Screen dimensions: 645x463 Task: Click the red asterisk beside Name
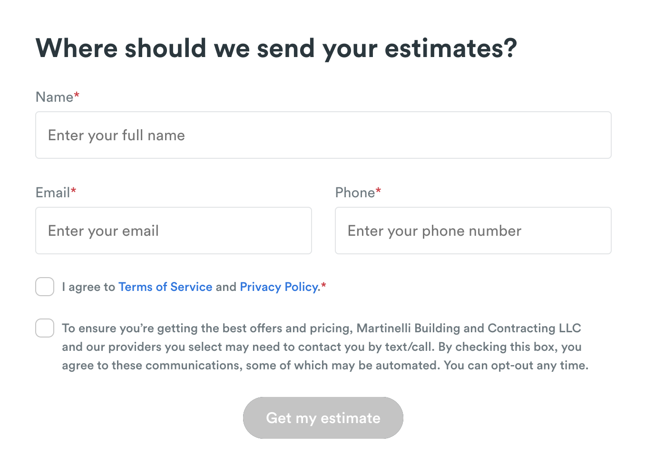[77, 96]
